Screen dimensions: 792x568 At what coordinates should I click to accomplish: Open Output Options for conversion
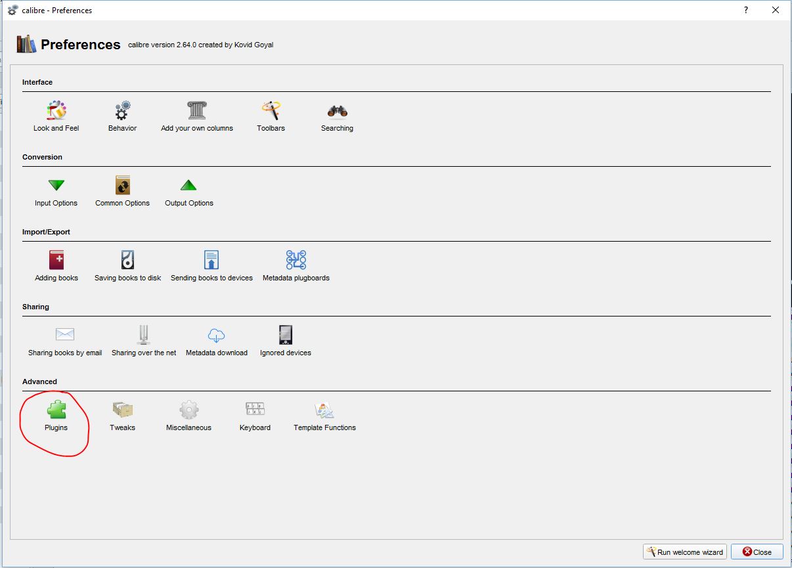tap(189, 192)
